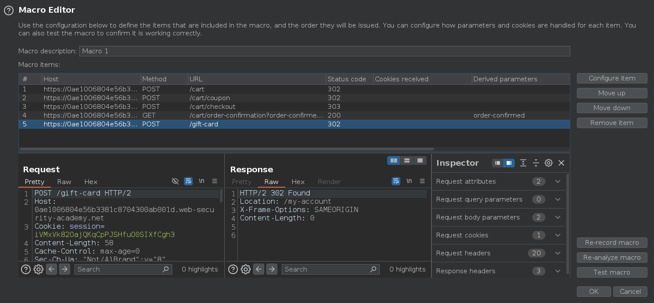
Task: Dock Inspector panel to the right
Action: 508,163
